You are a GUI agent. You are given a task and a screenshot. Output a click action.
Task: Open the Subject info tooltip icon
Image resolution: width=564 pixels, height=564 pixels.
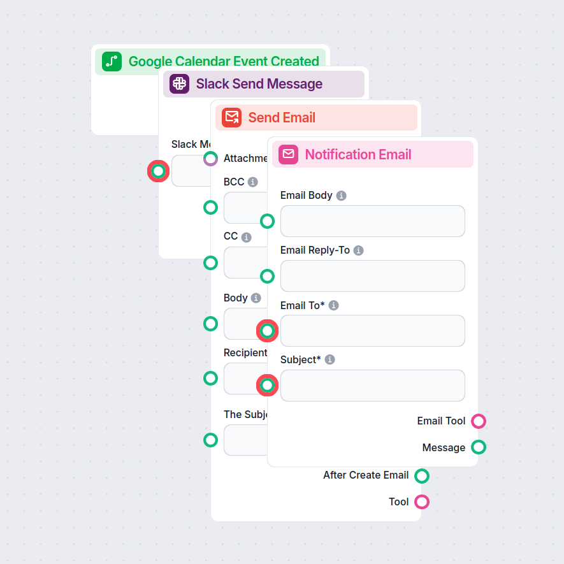point(329,359)
